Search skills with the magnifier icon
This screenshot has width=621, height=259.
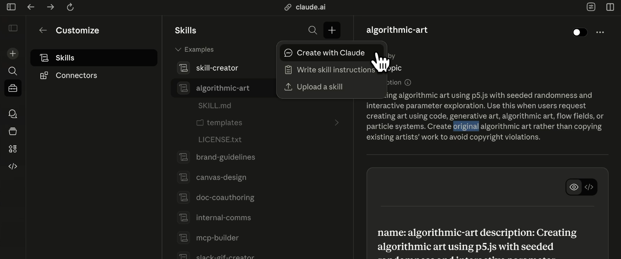313,30
